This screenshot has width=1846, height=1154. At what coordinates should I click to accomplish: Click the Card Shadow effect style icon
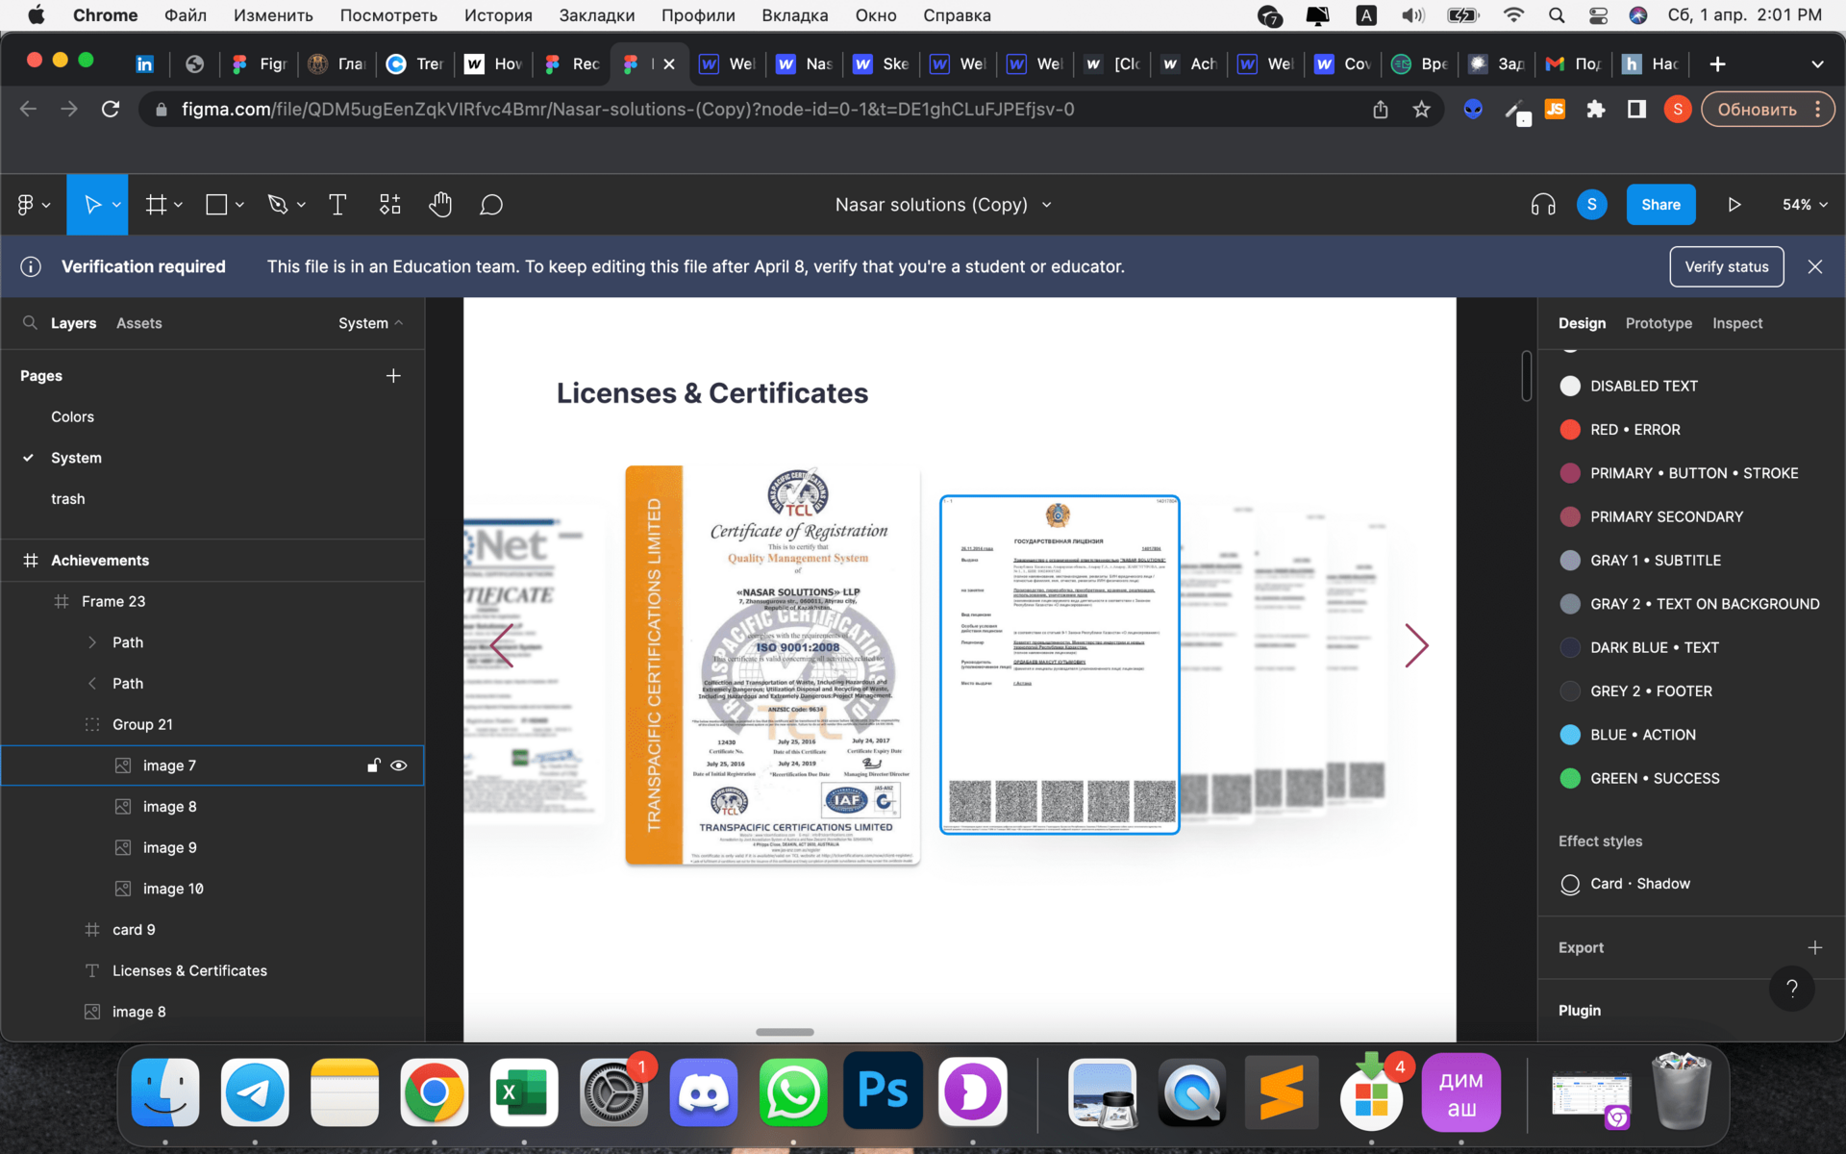1570,884
